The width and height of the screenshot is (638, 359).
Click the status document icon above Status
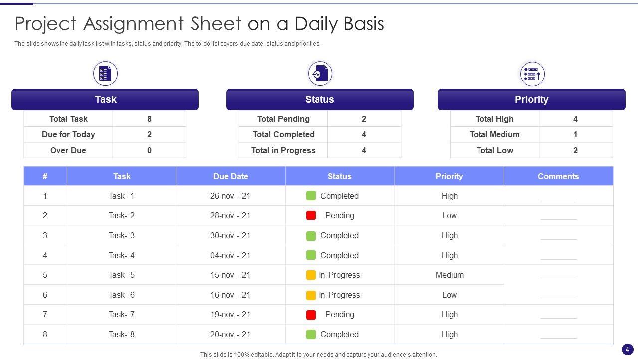(320, 74)
